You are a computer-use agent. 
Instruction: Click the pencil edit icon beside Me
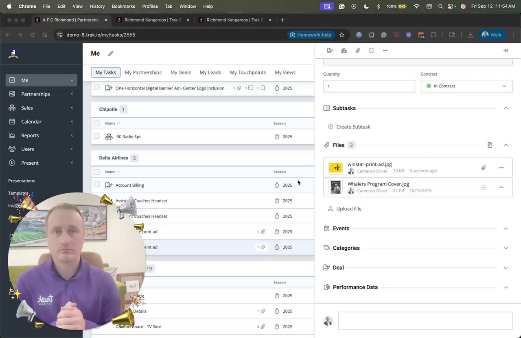coord(111,53)
